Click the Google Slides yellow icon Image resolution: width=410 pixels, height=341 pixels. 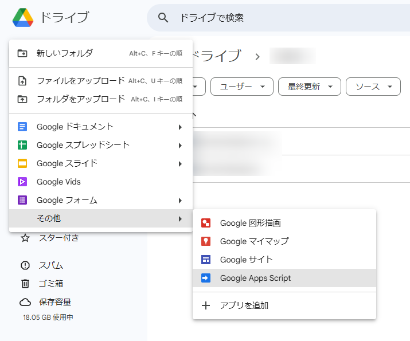[x=22, y=163]
